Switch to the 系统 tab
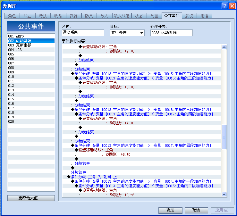237x216 pixels. click(189, 16)
